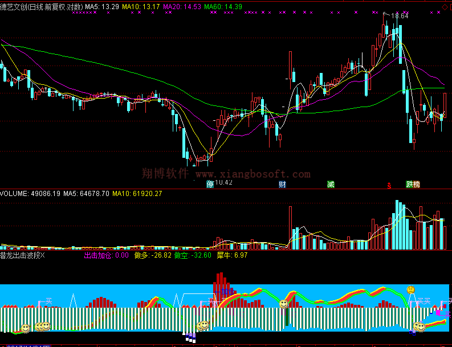Select the price MA10: 13.17 label
This screenshot has height=347, width=452.
(x=141, y=7)
